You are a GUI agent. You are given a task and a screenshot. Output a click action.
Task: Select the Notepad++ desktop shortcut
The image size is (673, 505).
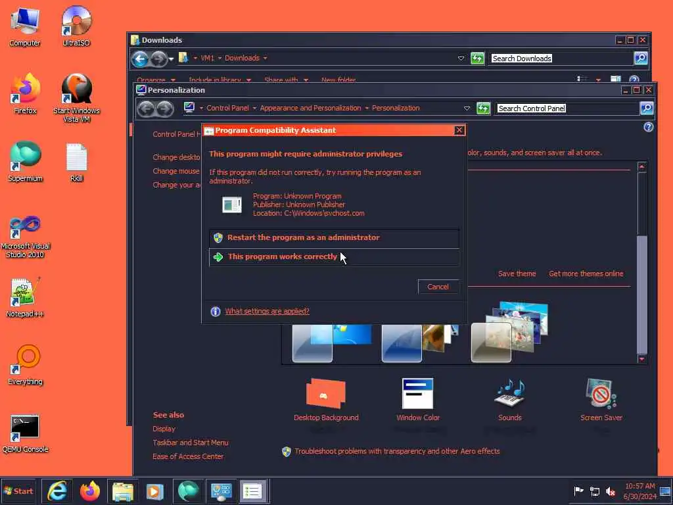point(25,298)
